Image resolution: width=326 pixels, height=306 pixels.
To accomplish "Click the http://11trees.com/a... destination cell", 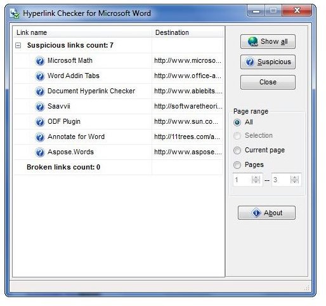I will [188, 137].
